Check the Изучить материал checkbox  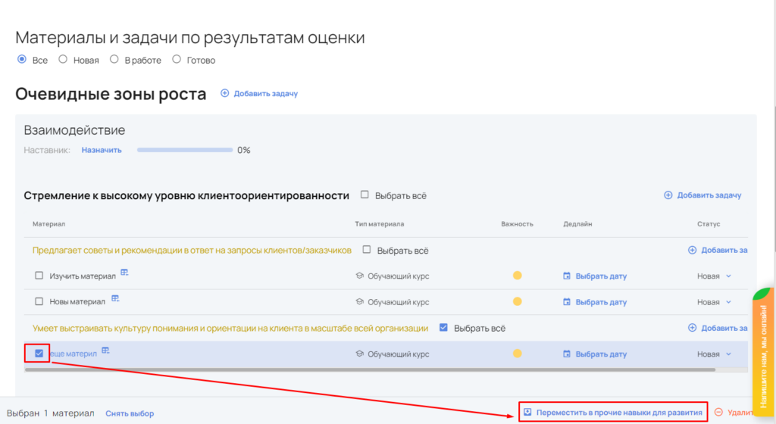tap(39, 276)
